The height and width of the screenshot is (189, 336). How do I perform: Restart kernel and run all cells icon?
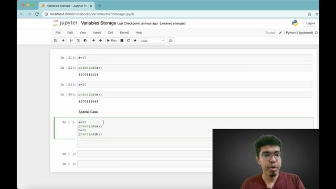(x=135, y=40)
